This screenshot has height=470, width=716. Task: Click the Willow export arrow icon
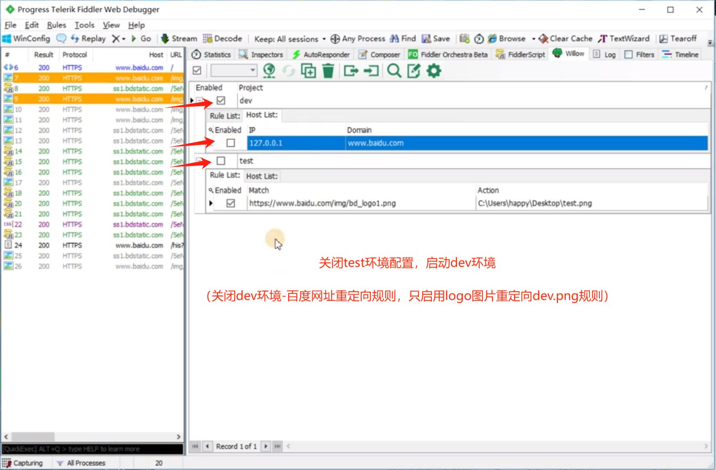coord(351,71)
